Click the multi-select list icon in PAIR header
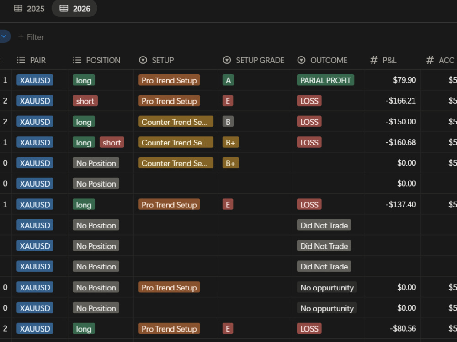 (21, 60)
